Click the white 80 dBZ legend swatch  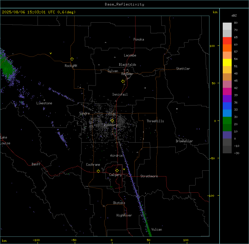(227, 26)
